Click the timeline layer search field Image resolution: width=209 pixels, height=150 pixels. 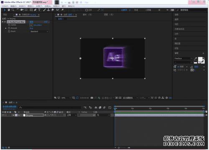coord(50,107)
